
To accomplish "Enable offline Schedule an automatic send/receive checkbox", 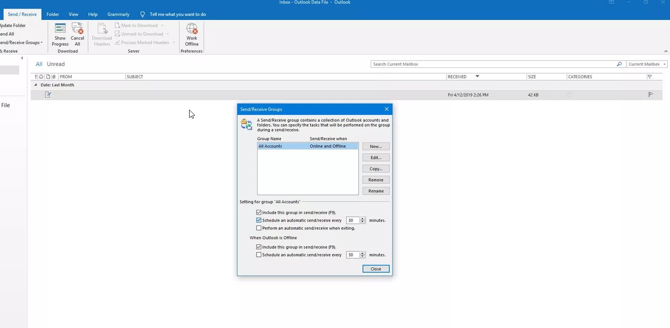I will point(259,255).
